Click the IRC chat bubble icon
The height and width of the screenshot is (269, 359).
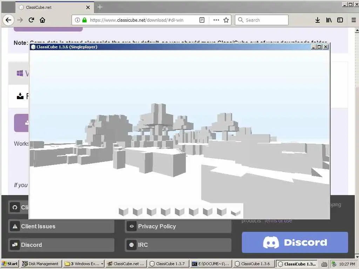132,245
